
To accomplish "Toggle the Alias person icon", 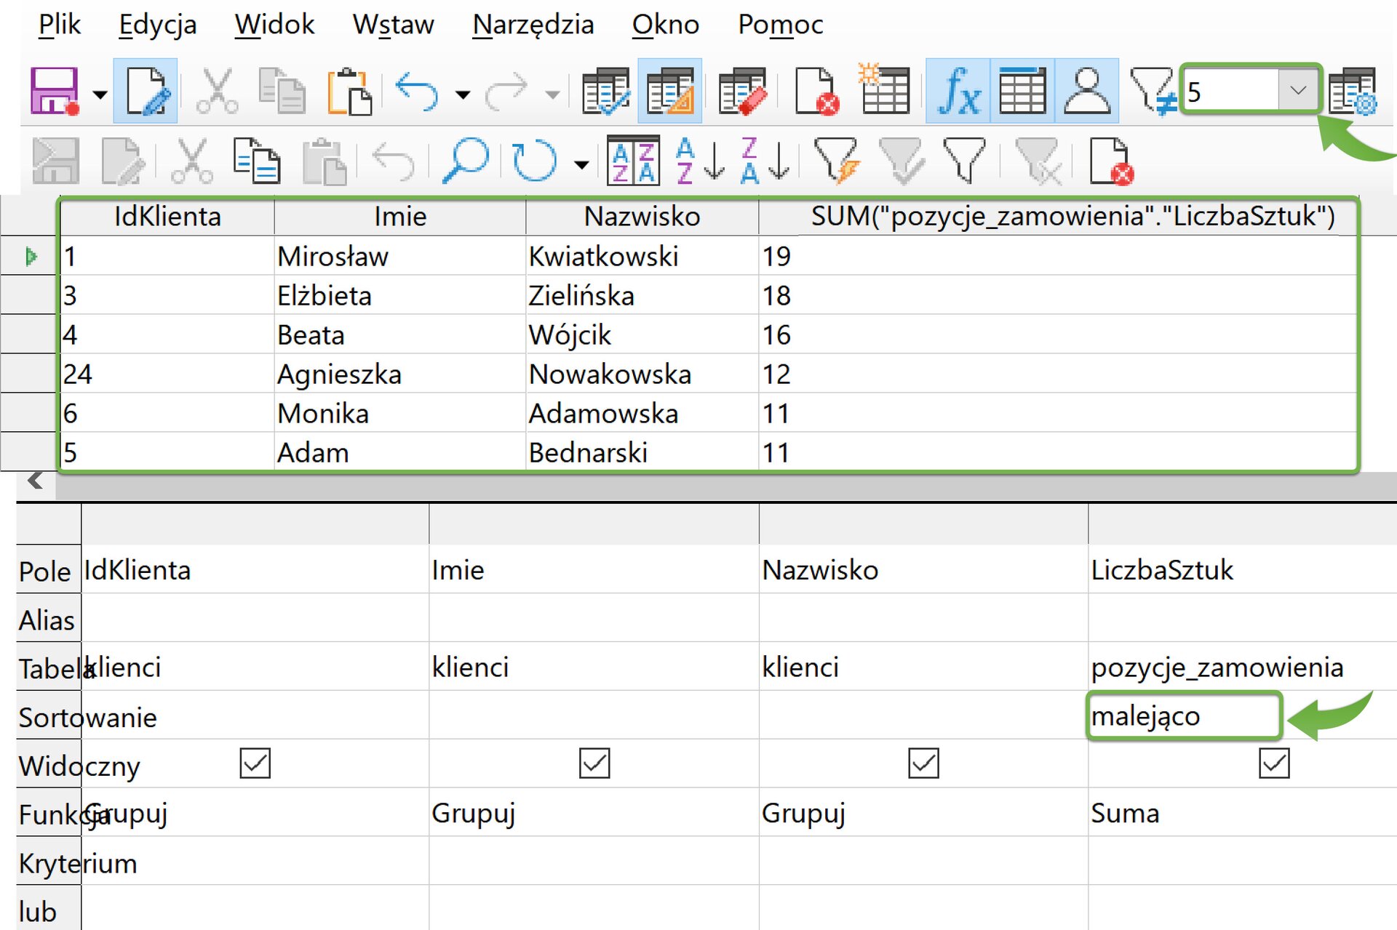I will pos(1087,92).
